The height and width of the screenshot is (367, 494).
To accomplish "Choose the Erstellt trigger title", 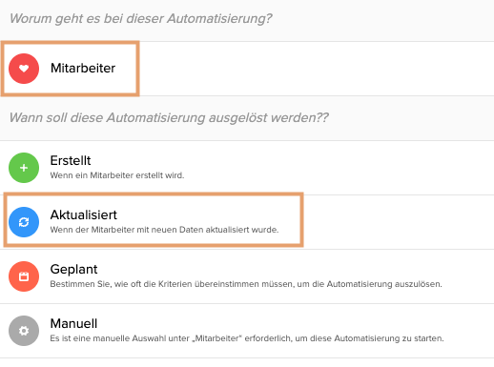I will 71,160.
